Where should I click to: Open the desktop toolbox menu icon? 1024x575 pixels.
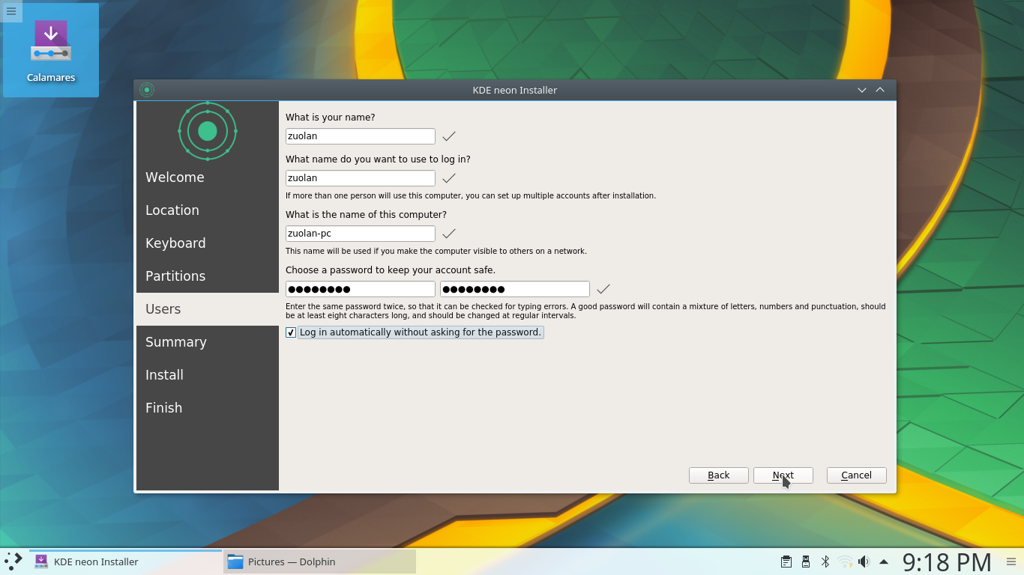(11, 11)
